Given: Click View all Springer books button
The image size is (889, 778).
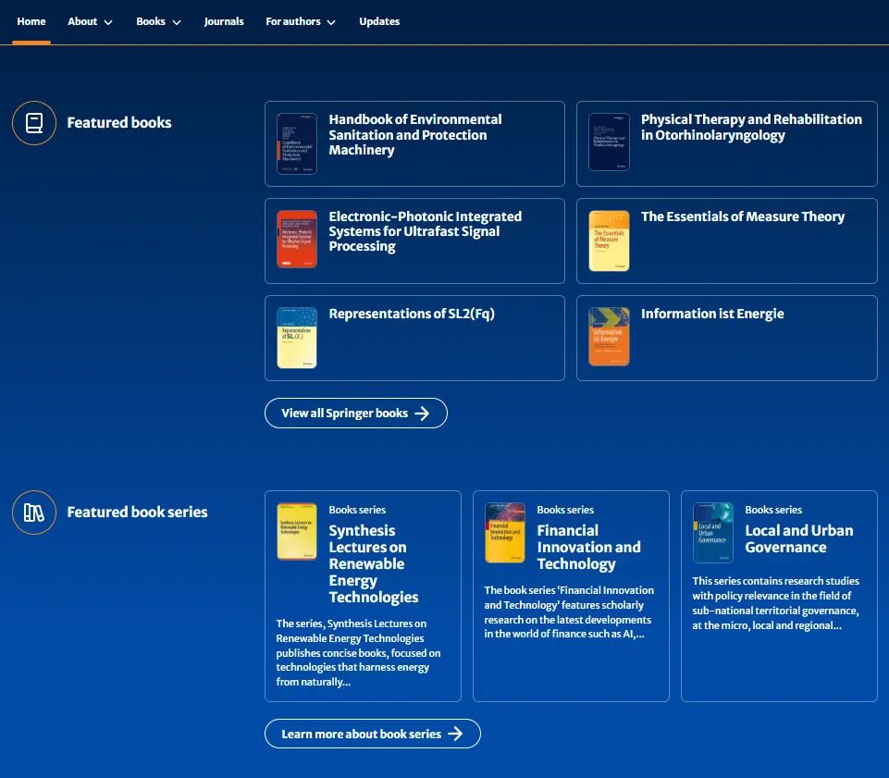Looking at the screenshot, I should (356, 414).
